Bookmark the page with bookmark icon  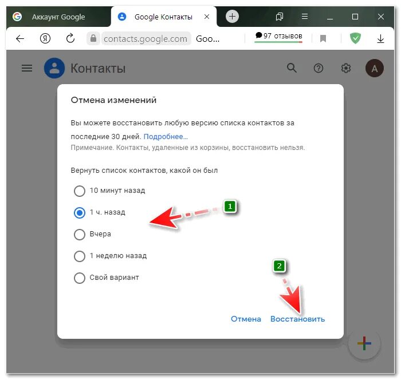point(323,38)
